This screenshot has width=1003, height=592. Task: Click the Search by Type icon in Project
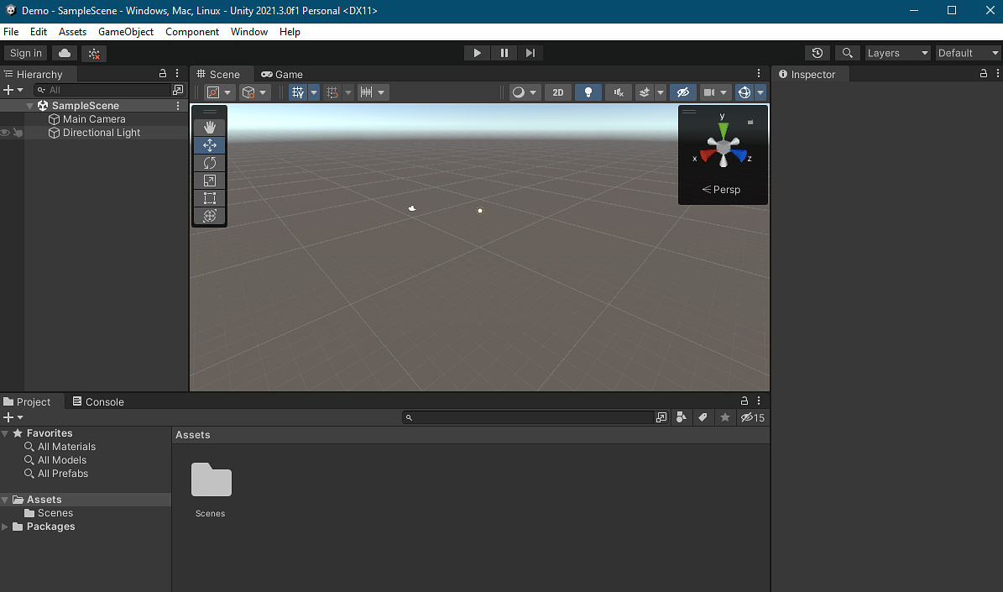click(x=682, y=417)
